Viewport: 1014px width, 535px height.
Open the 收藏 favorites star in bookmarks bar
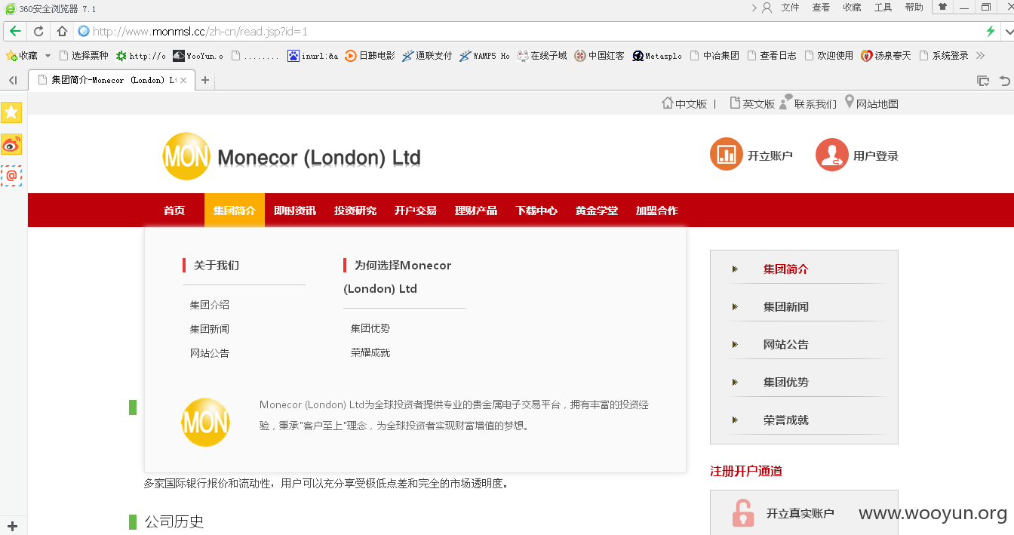[22, 56]
